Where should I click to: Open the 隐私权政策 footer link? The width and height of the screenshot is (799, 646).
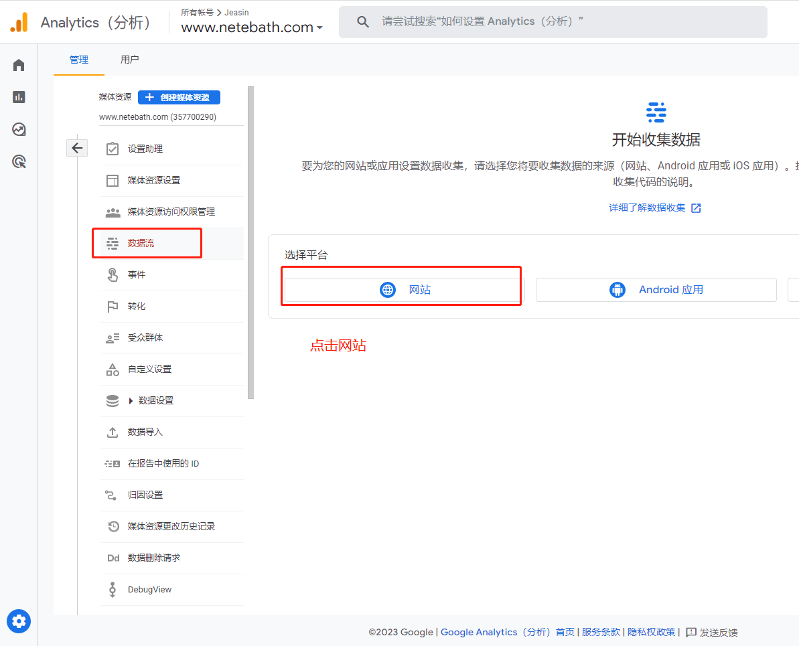(x=651, y=632)
